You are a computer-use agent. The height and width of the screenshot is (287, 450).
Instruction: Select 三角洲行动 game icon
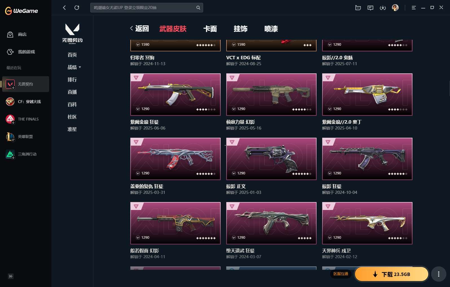[x=10, y=154]
